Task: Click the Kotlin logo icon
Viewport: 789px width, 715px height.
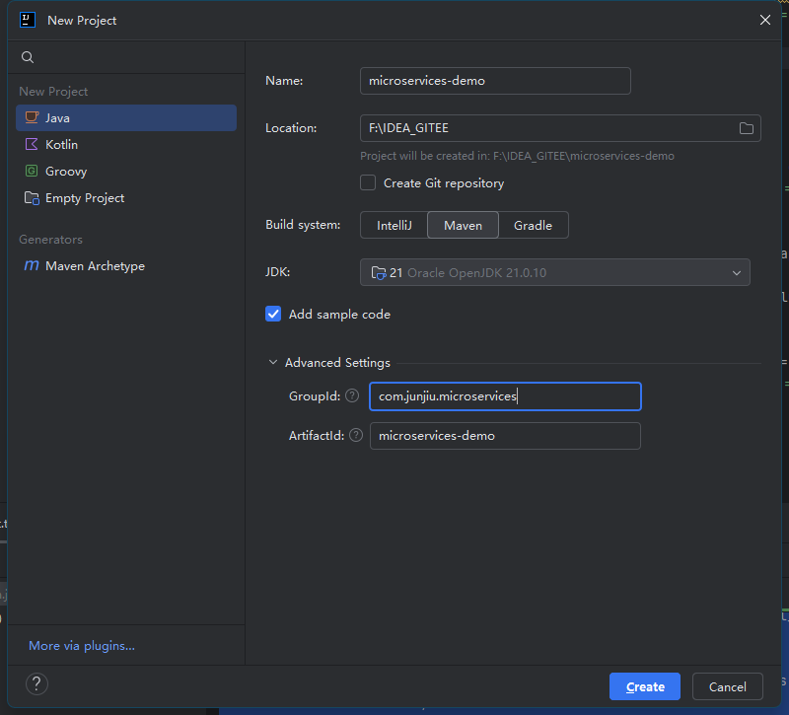Action: pos(32,144)
